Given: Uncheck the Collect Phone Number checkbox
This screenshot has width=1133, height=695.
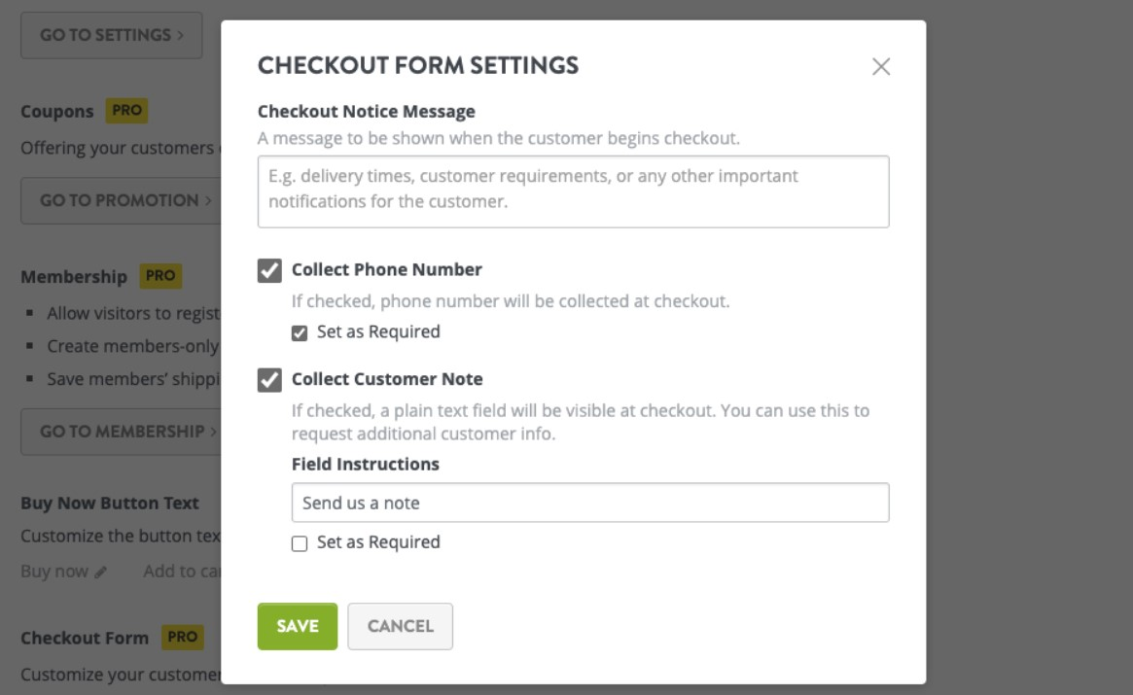Looking at the screenshot, I should point(269,270).
